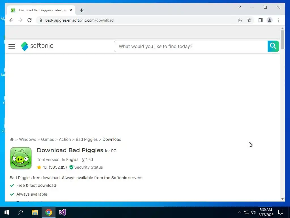290x218 pixels.
Task: Open Visual Studio from taskbar
Action: pyautogui.click(x=63, y=212)
